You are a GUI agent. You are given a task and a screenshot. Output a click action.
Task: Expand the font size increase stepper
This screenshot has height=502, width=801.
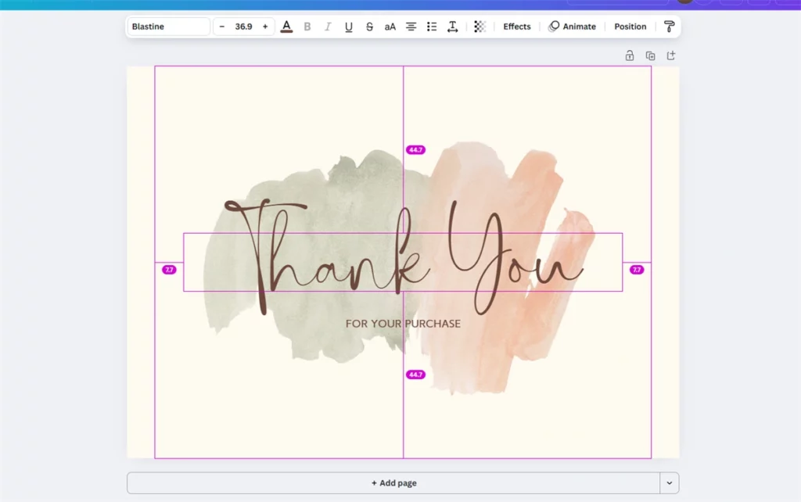(264, 26)
